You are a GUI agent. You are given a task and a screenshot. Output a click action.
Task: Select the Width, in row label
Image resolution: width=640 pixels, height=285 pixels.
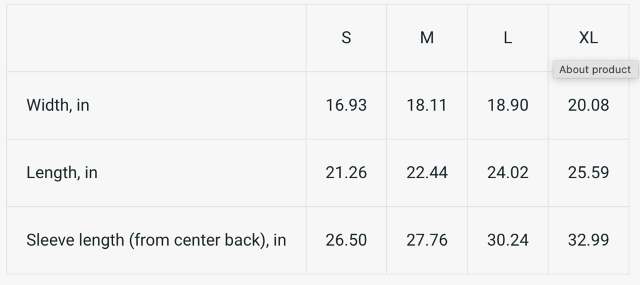[x=58, y=106]
